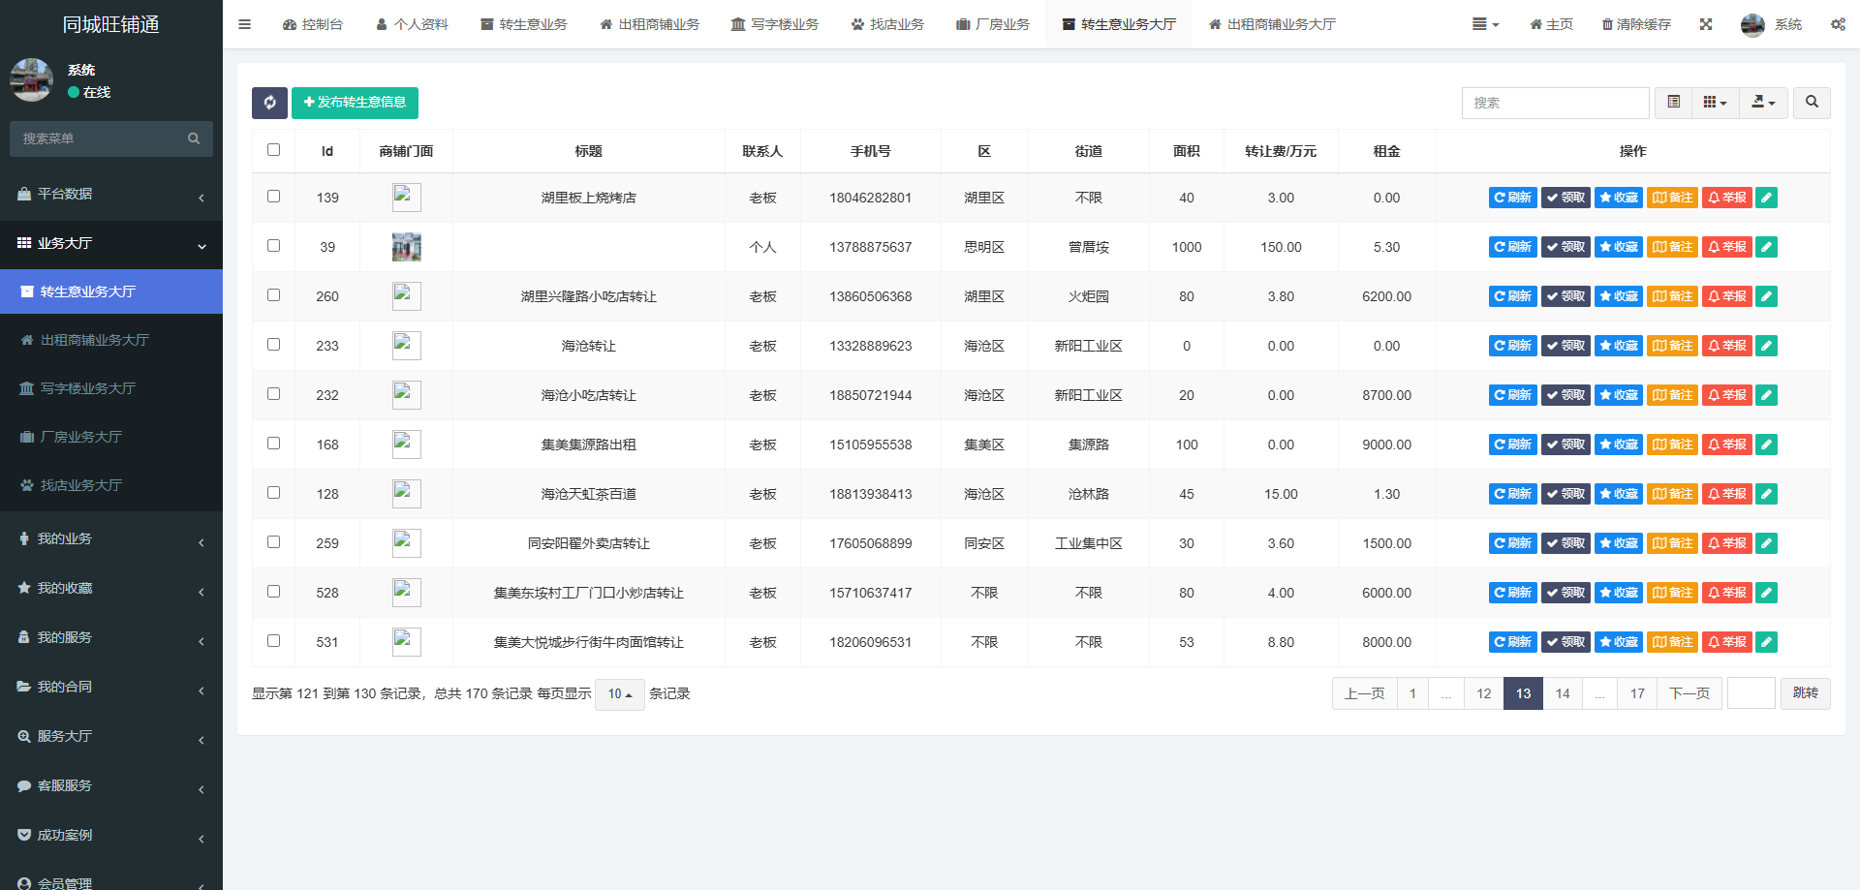This screenshot has height=890, width=1860.
Task: Collapse the 业务大厅 sidebar section
Action: [x=111, y=243]
